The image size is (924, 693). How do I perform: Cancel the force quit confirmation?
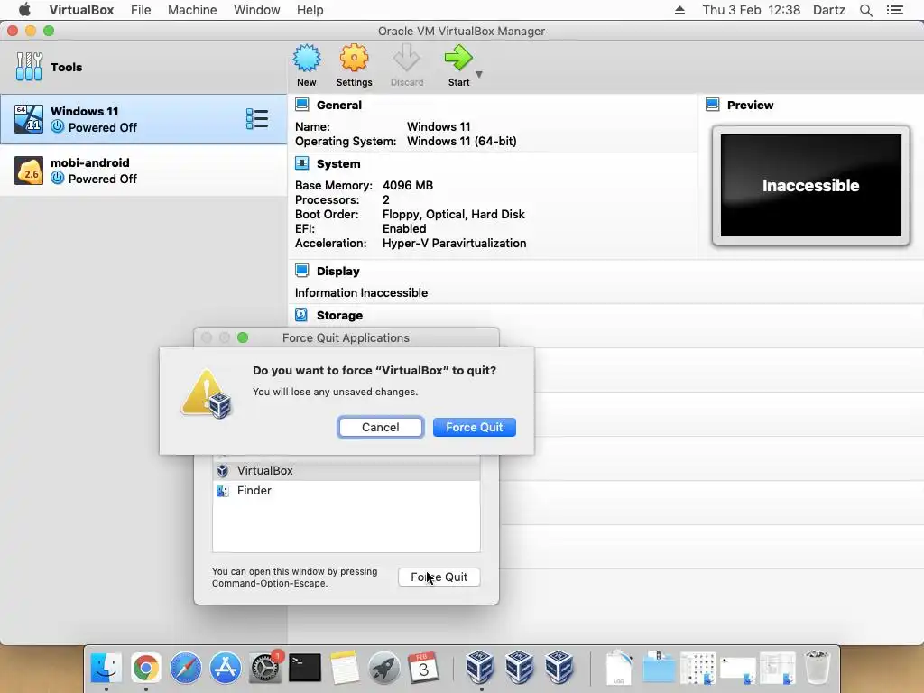pos(380,427)
